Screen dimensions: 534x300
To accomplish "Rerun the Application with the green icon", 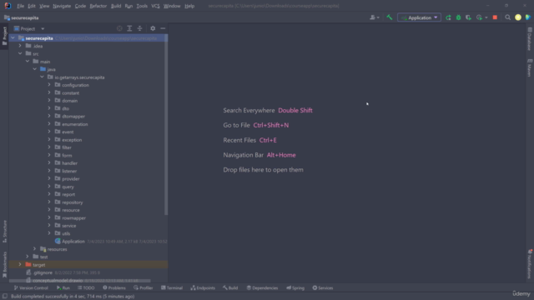I will (x=448, y=17).
